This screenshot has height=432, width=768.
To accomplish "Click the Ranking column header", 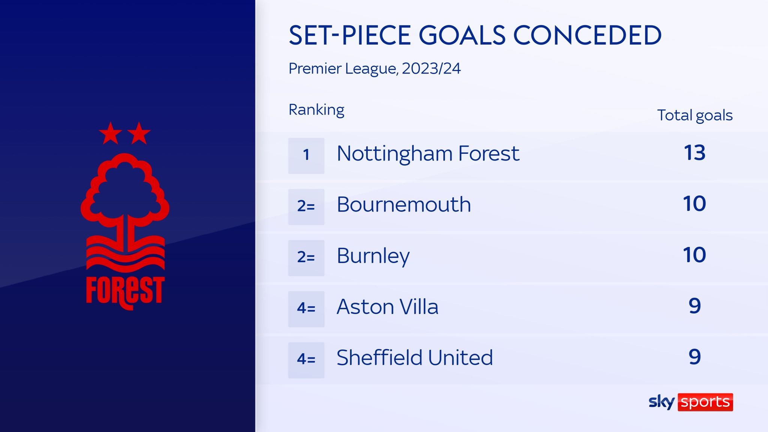I will click(x=316, y=110).
